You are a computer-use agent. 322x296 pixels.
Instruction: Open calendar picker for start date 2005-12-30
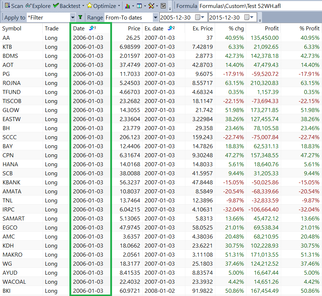pyautogui.click(x=199, y=17)
